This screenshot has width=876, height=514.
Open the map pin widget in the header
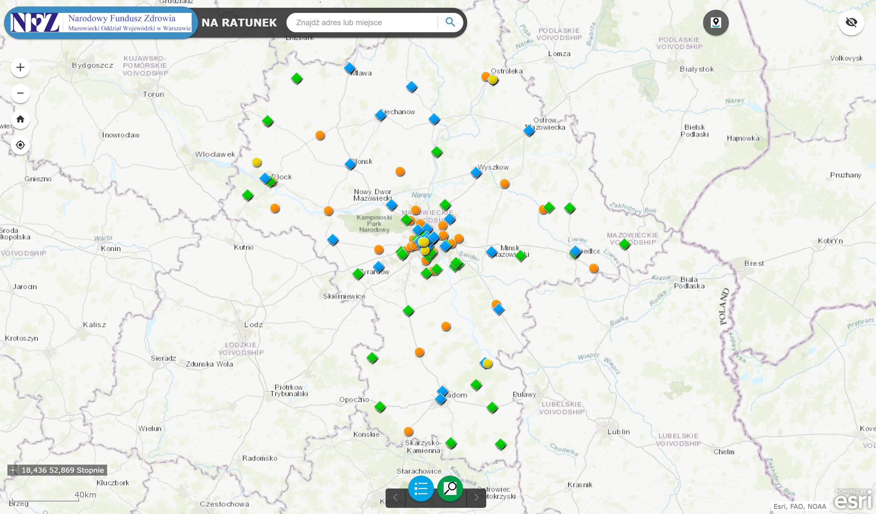click(715, 23)
